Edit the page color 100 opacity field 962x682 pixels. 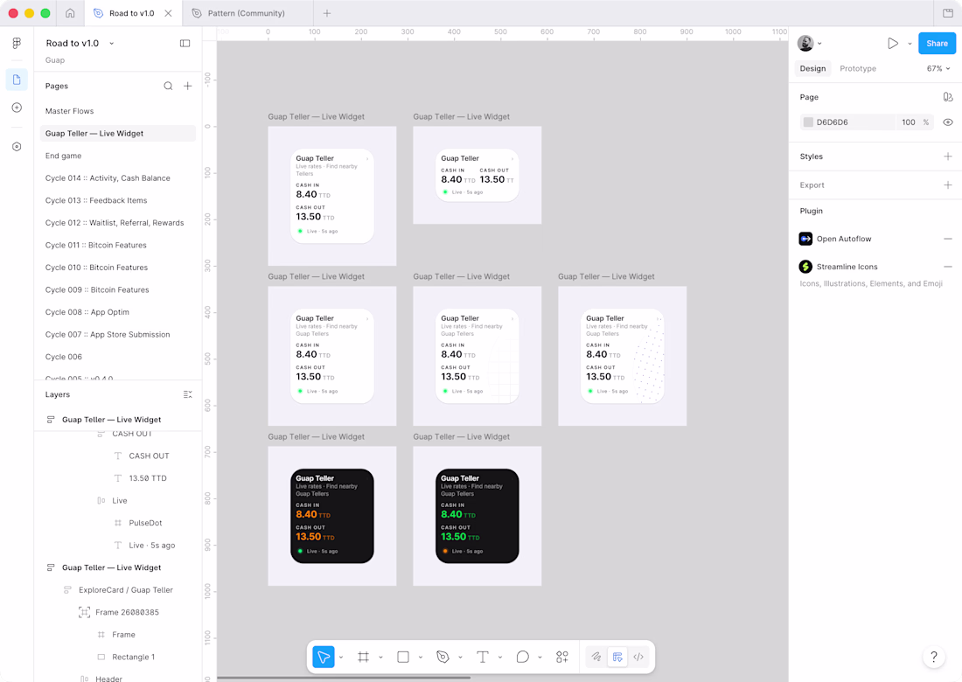(x=909, y=122)
